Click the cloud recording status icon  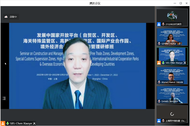(x=6, y=17)
